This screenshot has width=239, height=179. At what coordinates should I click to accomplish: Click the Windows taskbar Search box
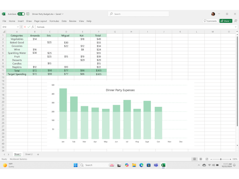(97, 165)
